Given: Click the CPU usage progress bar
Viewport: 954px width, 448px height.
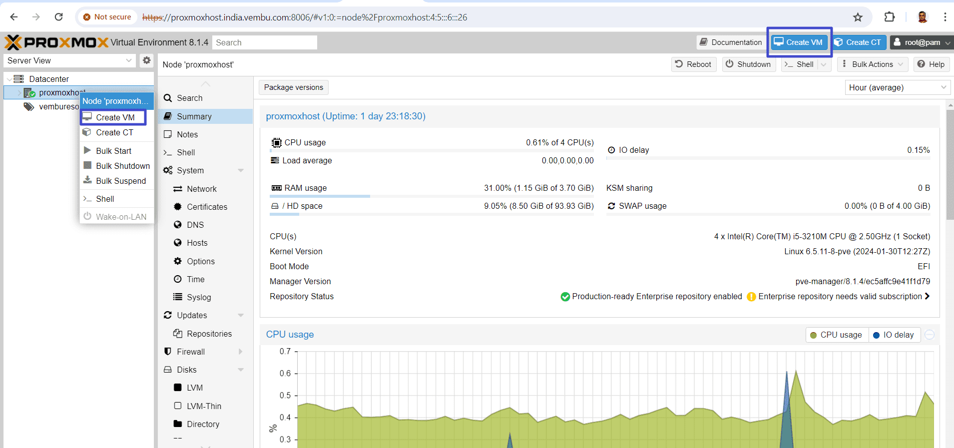Looking at the screenshot, I should [x=432, y=151].
